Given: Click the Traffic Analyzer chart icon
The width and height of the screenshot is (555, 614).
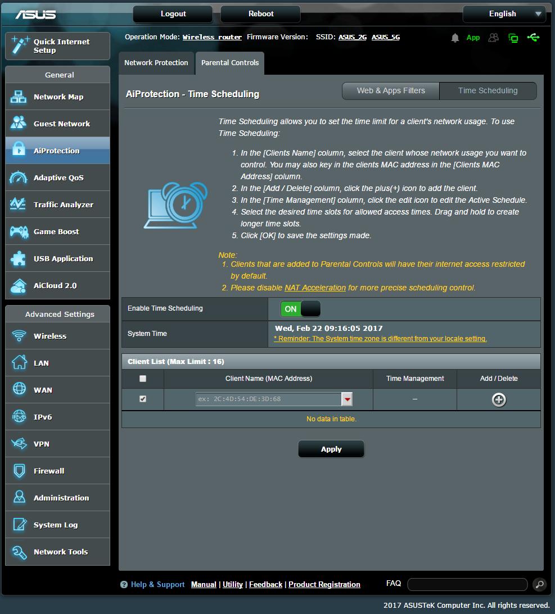Looking at the screenshot, I should pos(19,204).
